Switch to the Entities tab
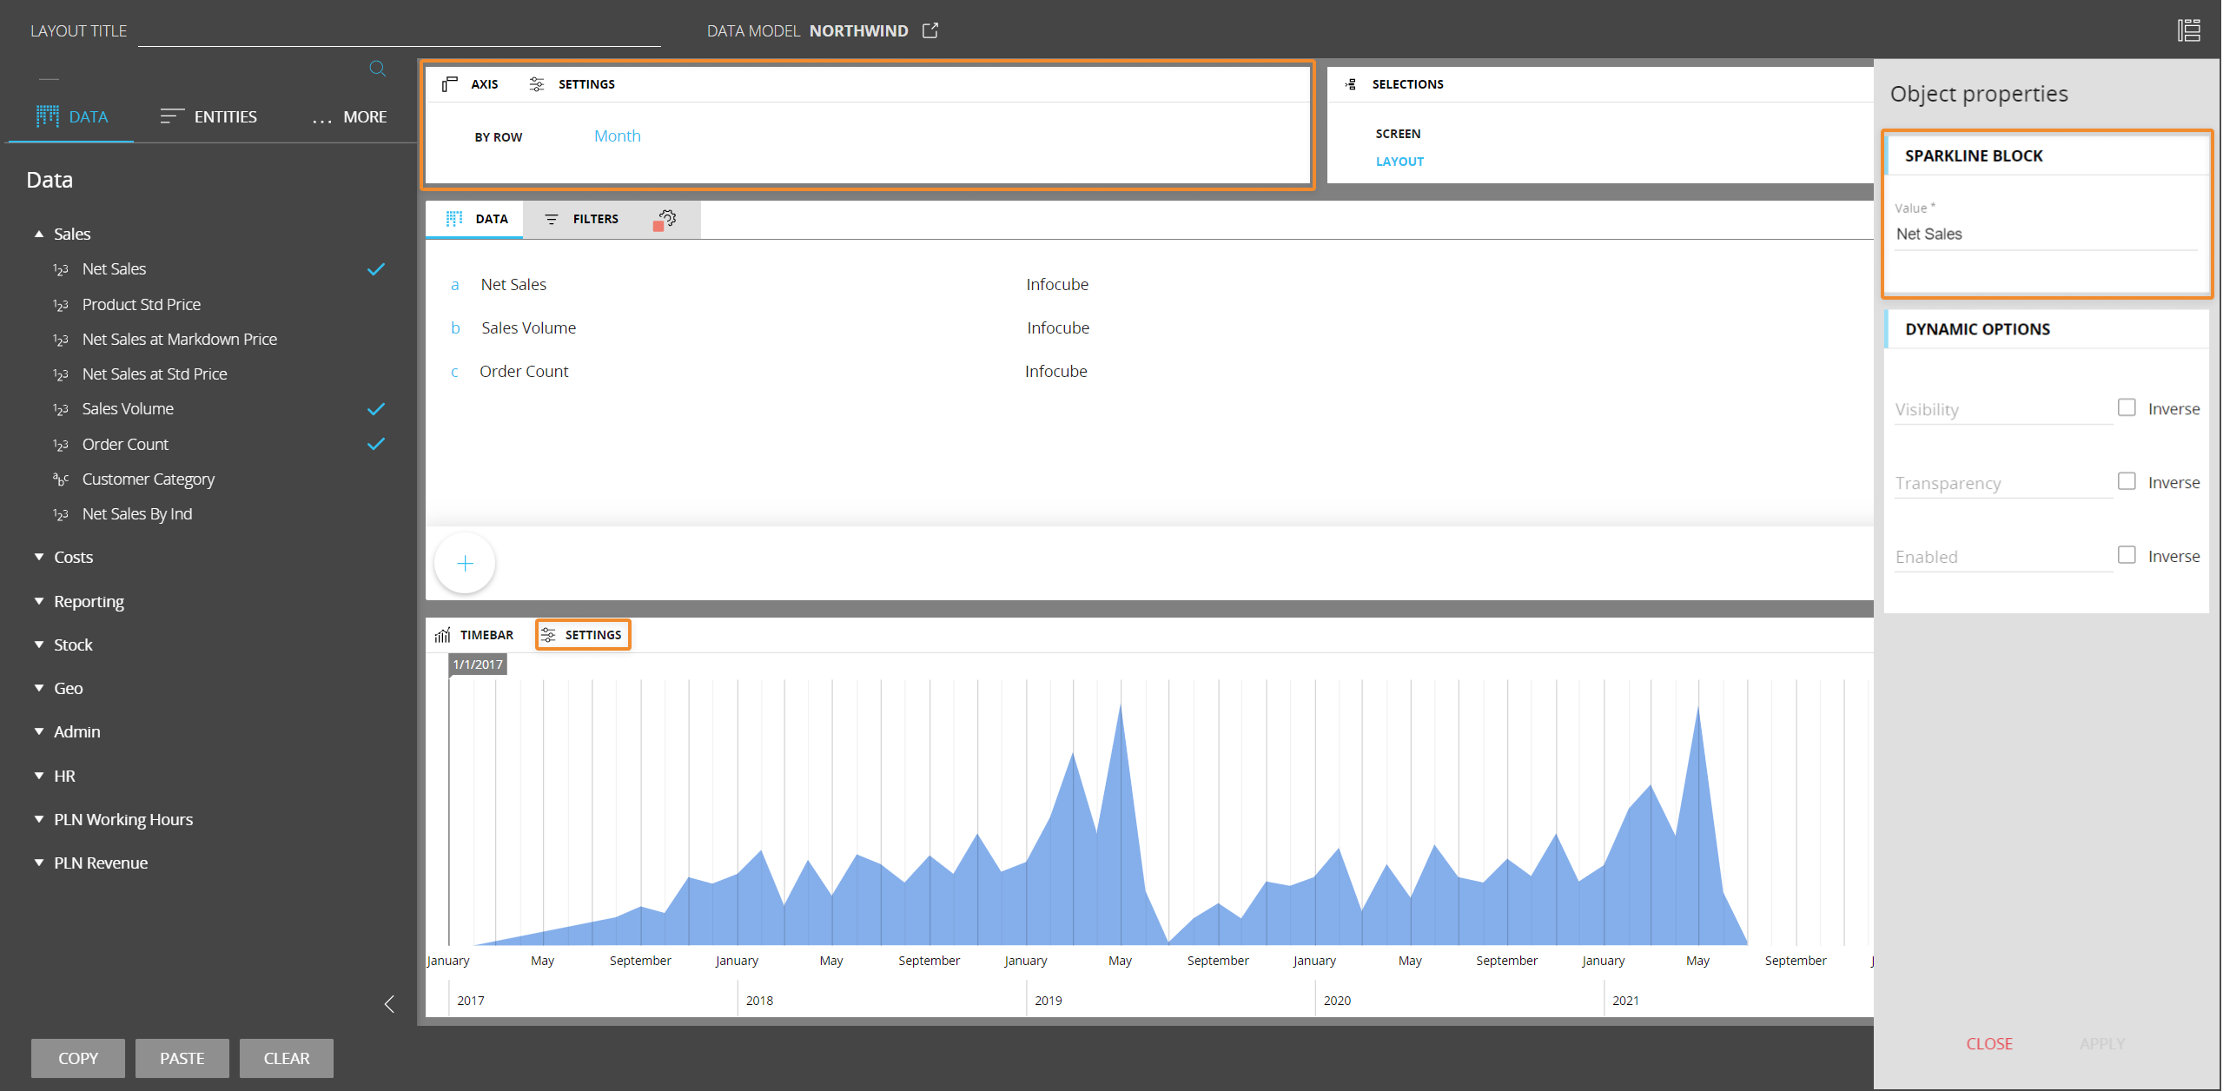 [x=225, y=116]
